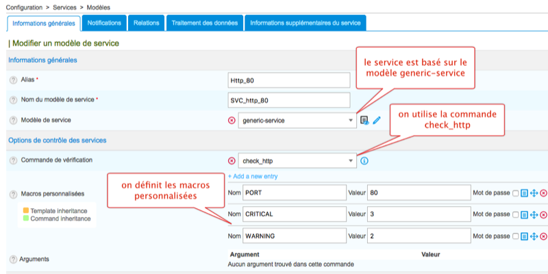Image resolution: width=548 pixels, height=274 pixels.
Task: Click the move handle on the CRITICAL macro
Action: [534, 214]
